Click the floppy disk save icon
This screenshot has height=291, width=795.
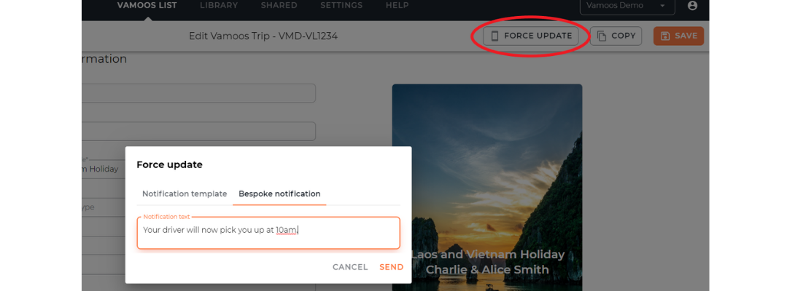(x=666, y=36)
